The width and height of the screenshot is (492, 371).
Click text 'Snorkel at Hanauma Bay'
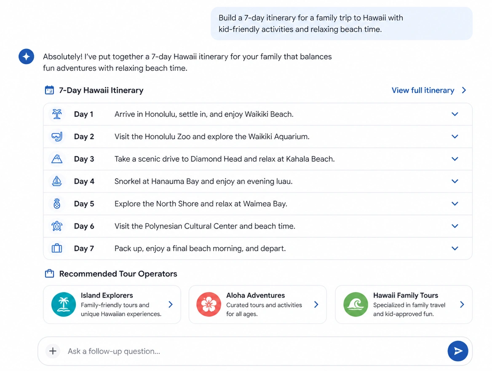click(x=157, y=181)
